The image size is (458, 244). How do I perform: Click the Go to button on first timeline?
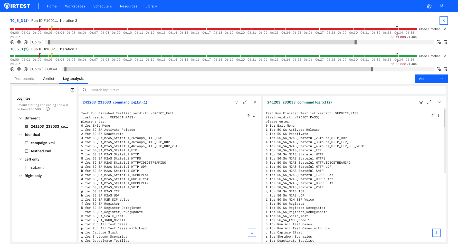(x=36, y=42)
